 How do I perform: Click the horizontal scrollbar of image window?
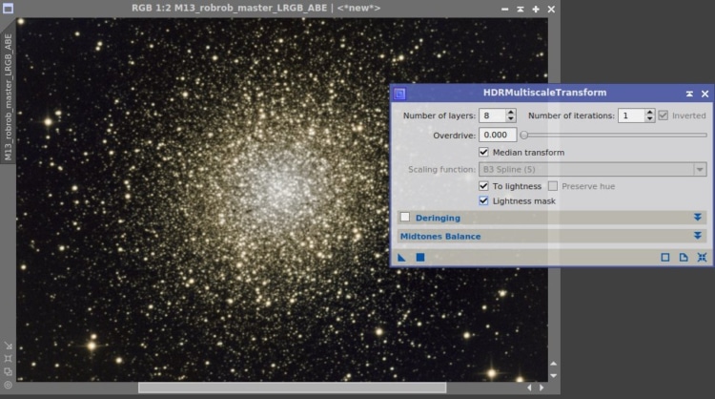coord(292,388)
